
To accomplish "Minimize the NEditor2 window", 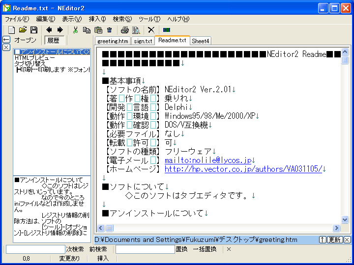I will tap(323, 8).
